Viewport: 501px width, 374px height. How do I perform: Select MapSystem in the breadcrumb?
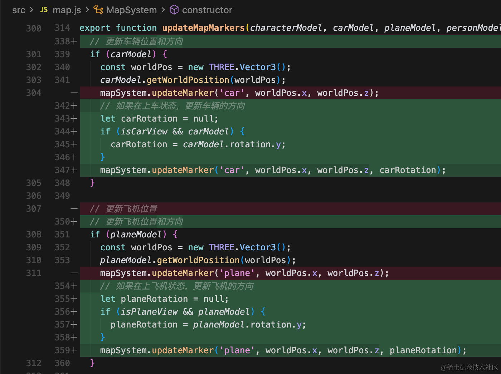coord(132,10)
